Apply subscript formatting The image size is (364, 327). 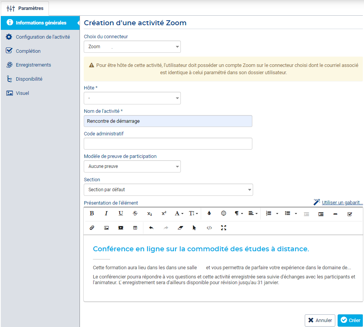point(149,213)
